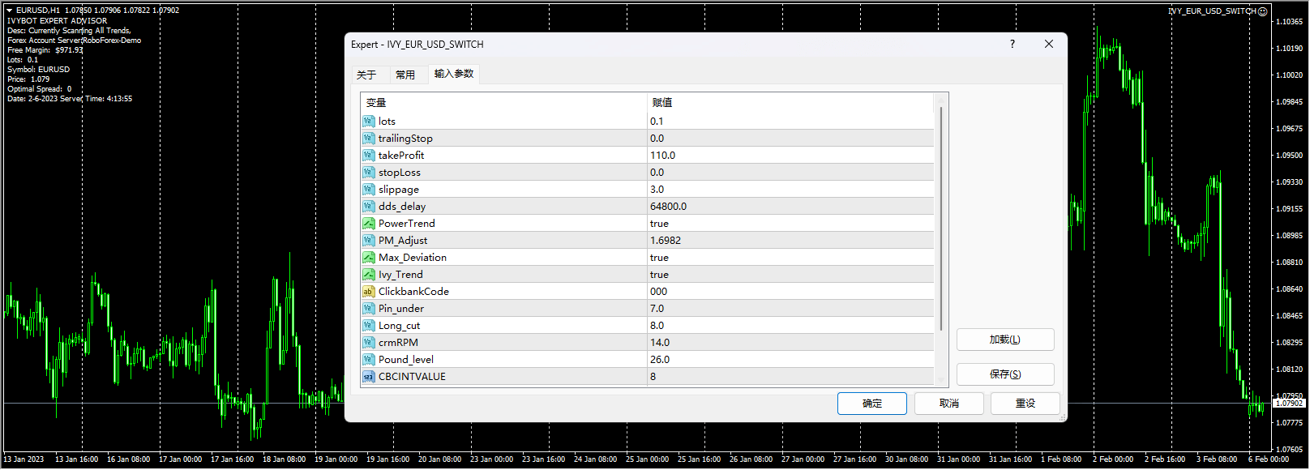Click the PM_Adjust variable icon
Viewport: 1310px width, 470px height.
369,240
